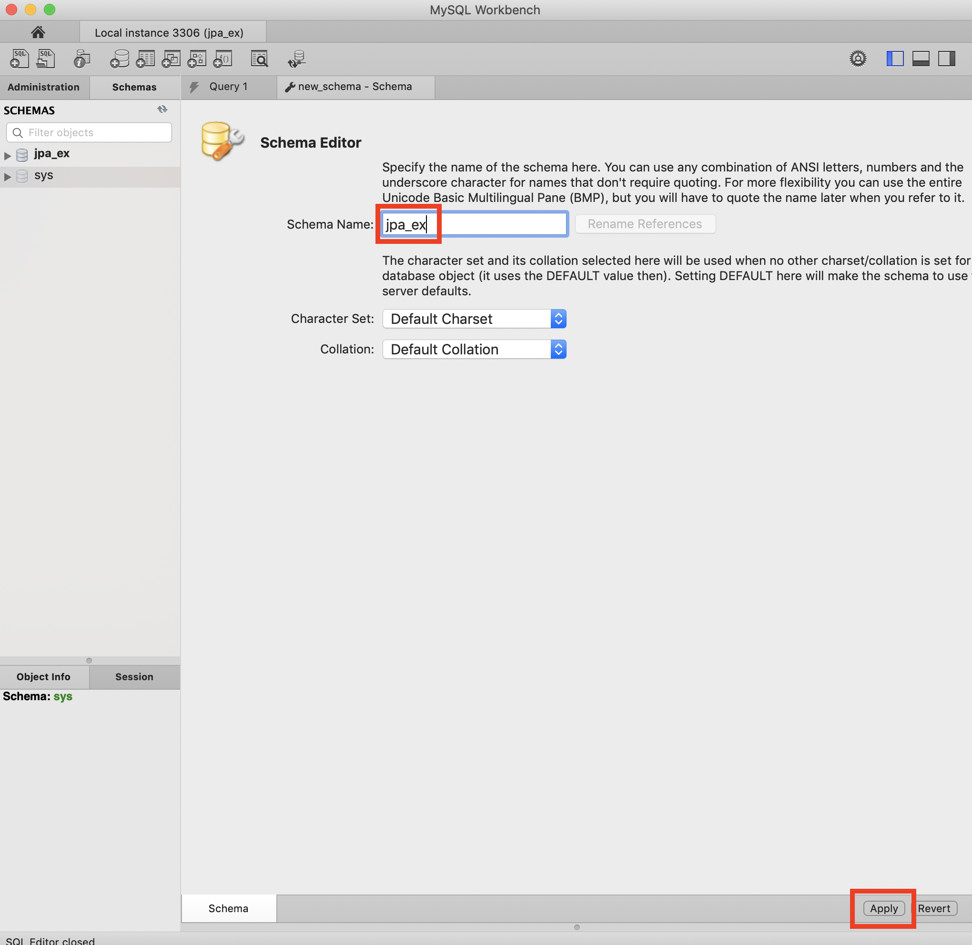The width and height of the screenshot is (972, 945).
Task: Toggle the bottom output panel
Action: tap(921, 59)
